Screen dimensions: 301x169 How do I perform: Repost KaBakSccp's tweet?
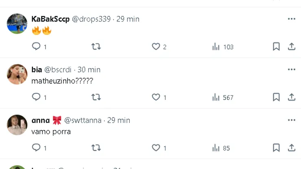click(x=96, y=47)
